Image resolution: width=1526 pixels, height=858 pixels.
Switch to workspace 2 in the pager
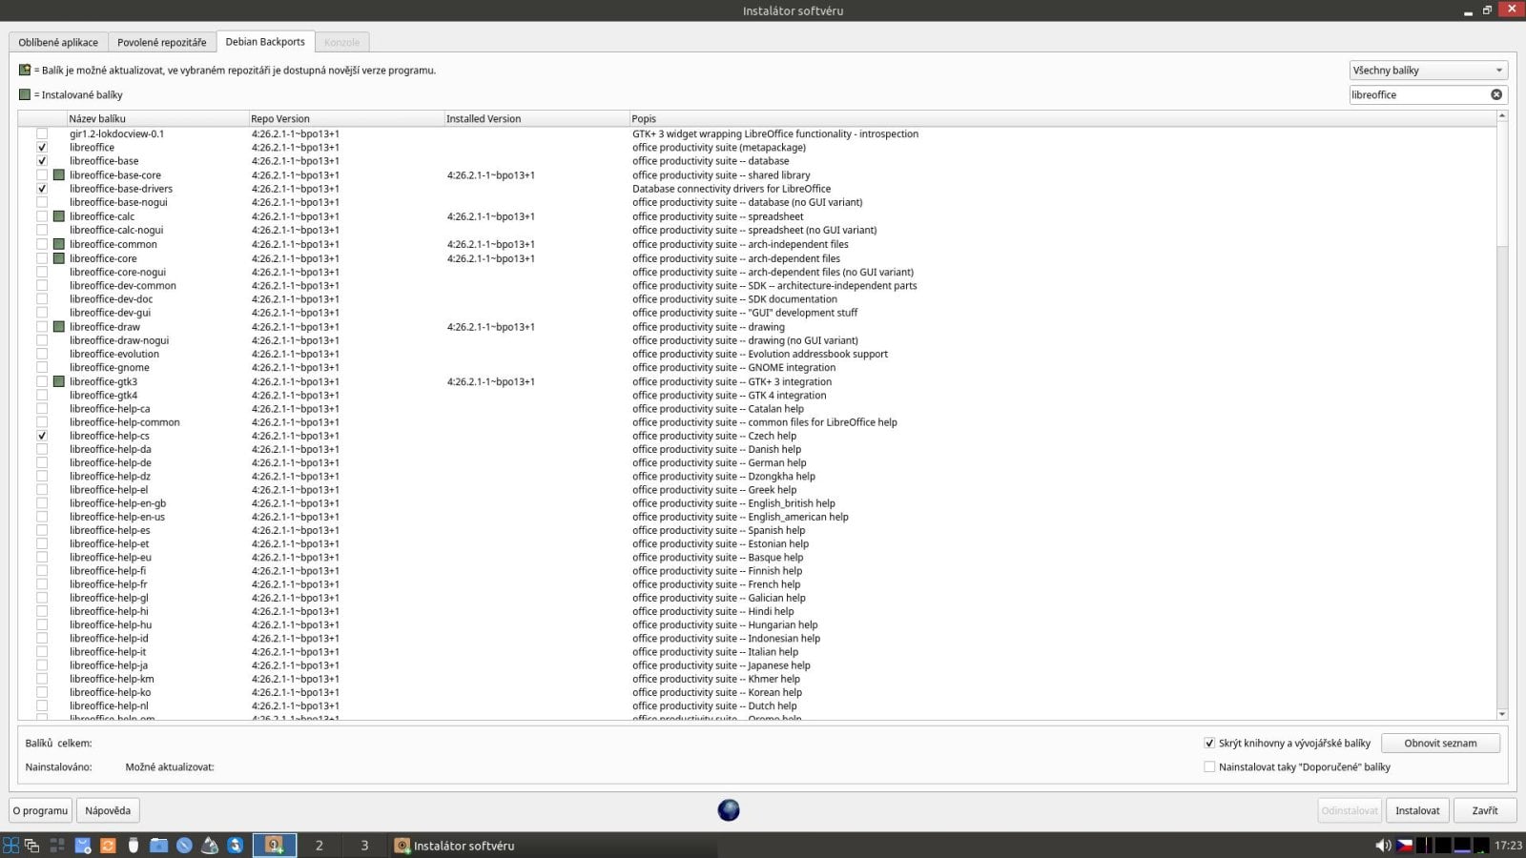click(x=319, y=846)
